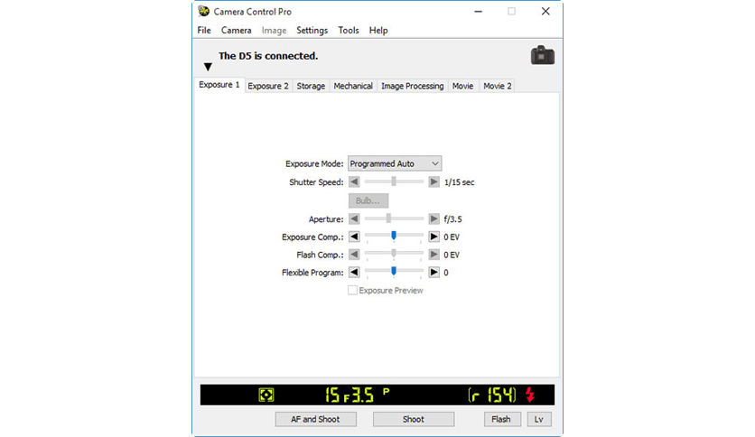Image resolution: width=755 pixels, height=437 pixels.
Task: Increase Exposure Comp. with right arrow
Action: (x=433, y=237)
